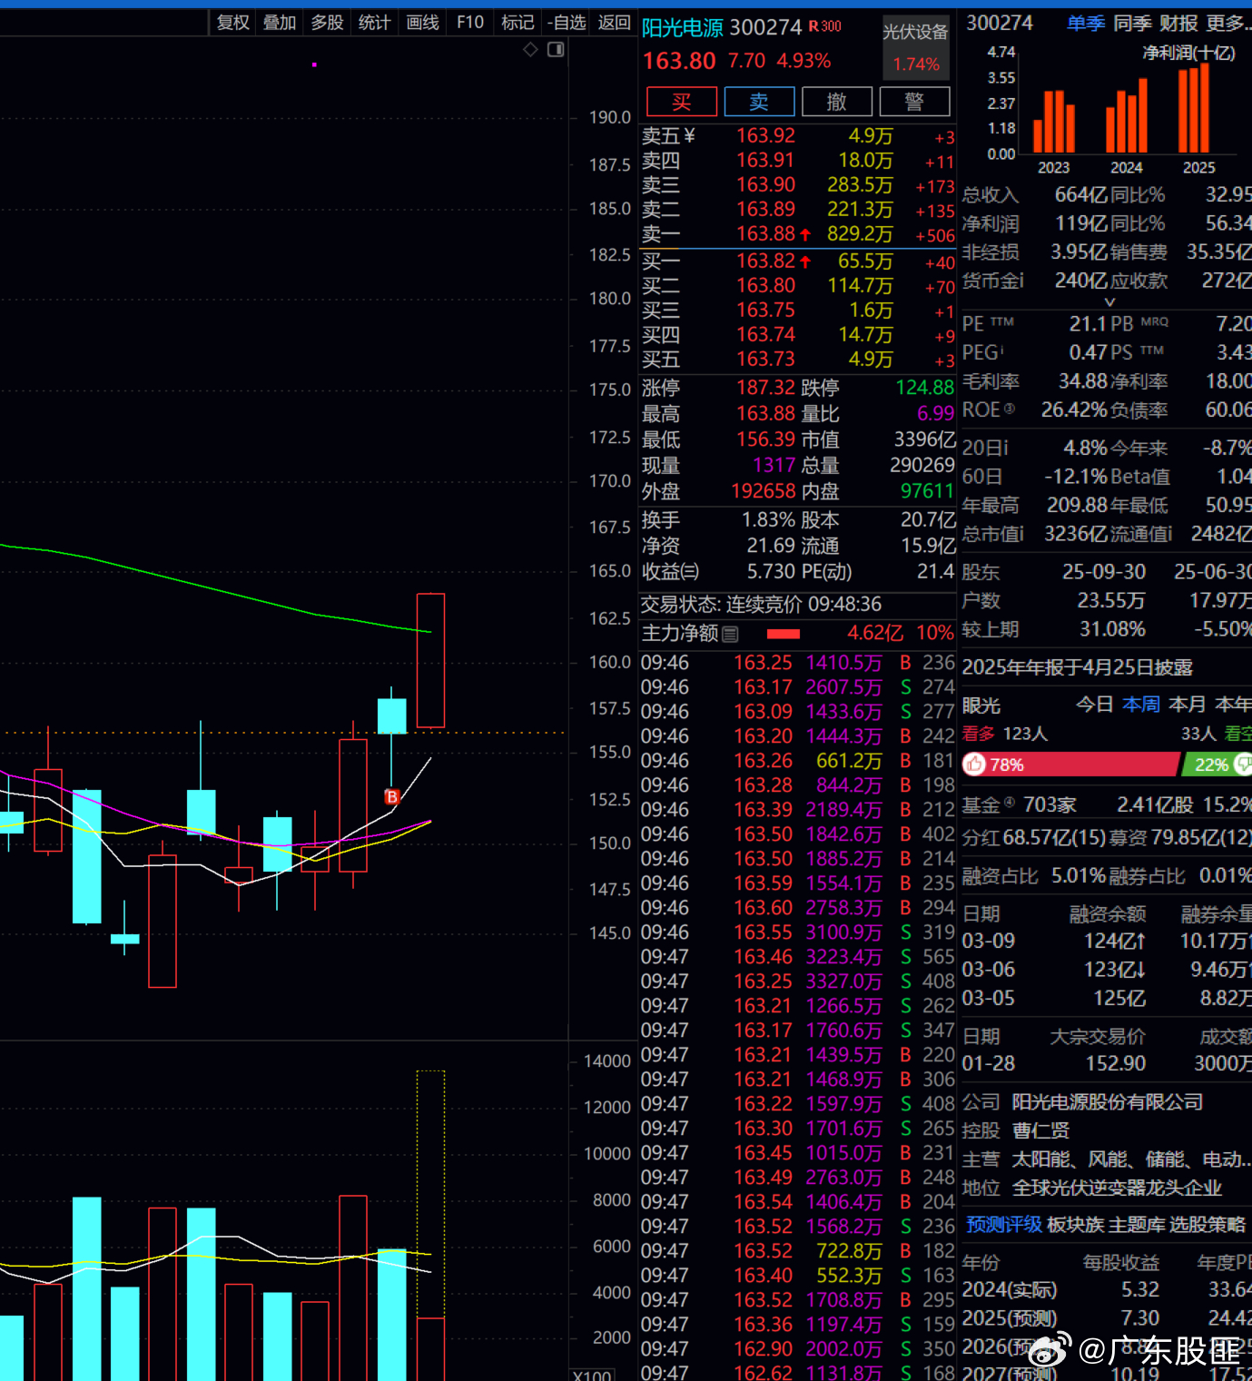Open the 光伏设备 sector box

916,48
